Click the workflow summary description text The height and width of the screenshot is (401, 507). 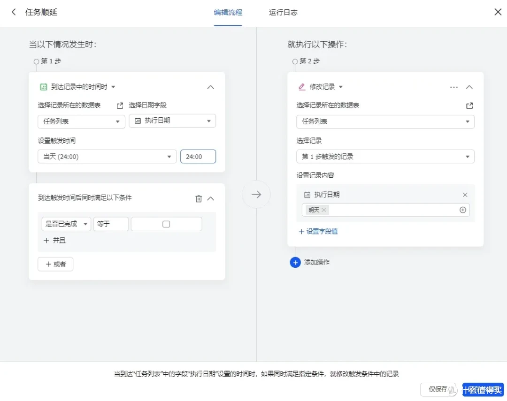pos(256,374)
